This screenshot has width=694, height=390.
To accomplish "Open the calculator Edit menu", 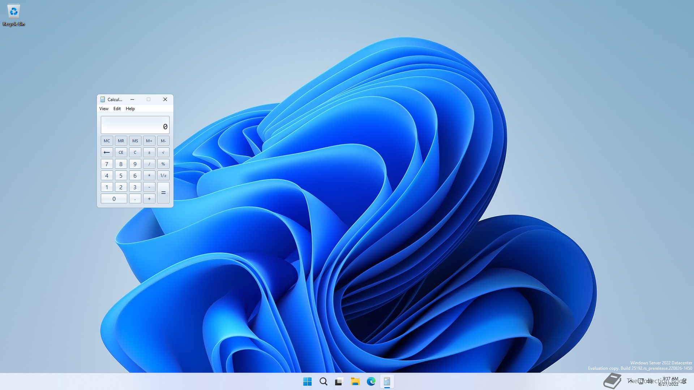I will (117, 109).
